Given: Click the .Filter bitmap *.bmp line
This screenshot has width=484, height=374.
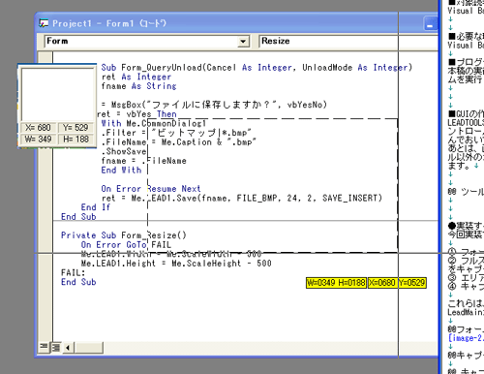Looking at the screenshot, I should [x=176, y=133].
